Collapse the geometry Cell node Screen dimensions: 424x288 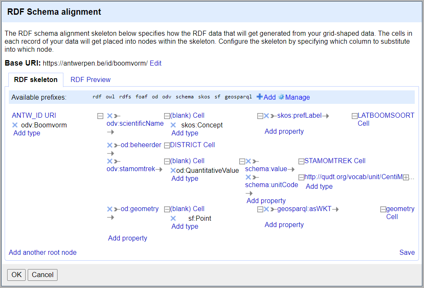tap(383, 209)
